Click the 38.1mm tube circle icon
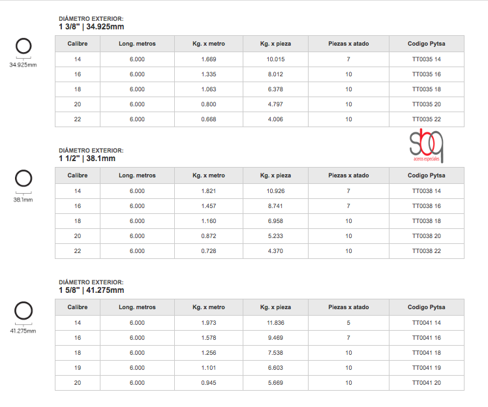This screenshot has width=488, height=407. pos(23,179)
